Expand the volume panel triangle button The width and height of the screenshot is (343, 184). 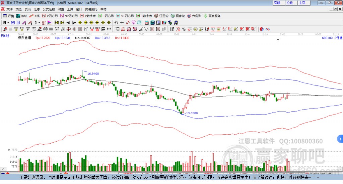click(3, 169)
